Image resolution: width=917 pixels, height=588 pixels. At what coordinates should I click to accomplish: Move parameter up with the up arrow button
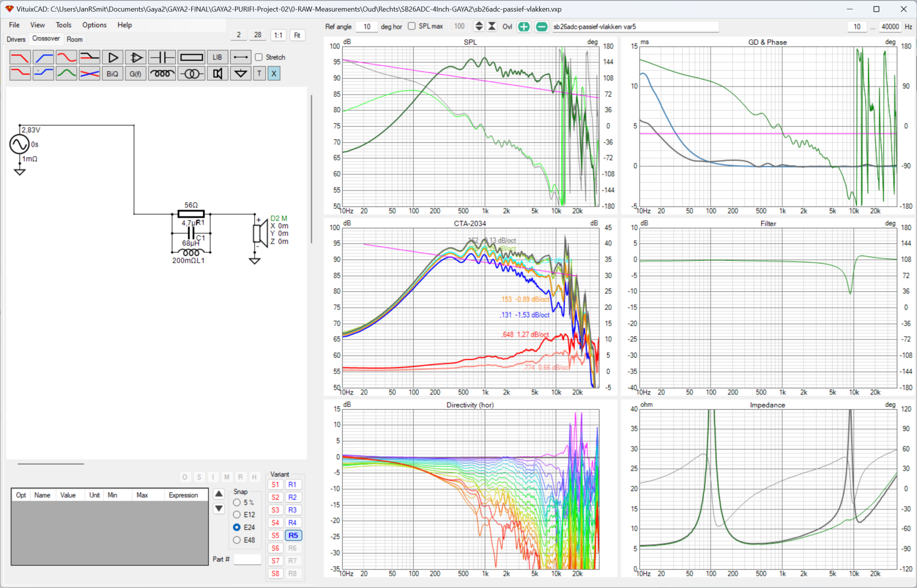(x=219, y=494)
